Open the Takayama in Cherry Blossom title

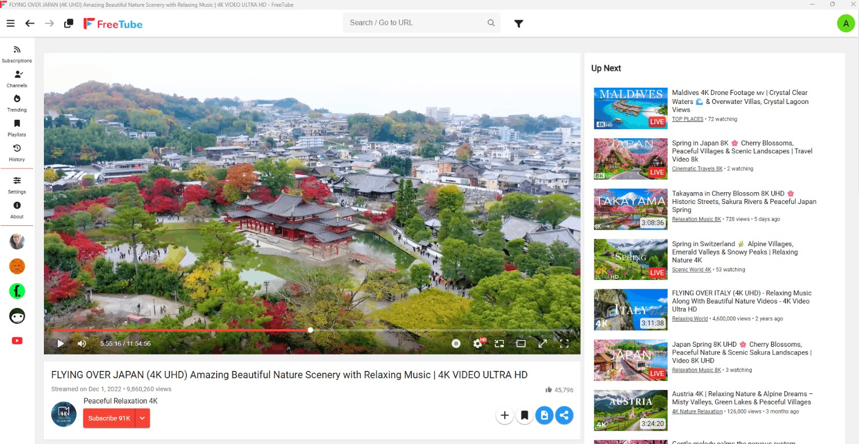[x=744, y=202]
